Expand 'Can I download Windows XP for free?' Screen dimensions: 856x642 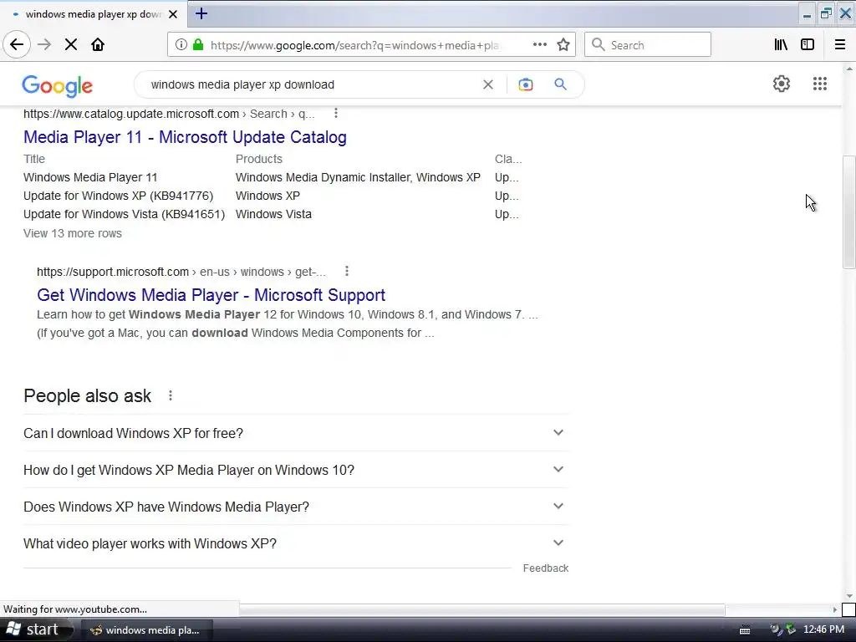(296, 433)
